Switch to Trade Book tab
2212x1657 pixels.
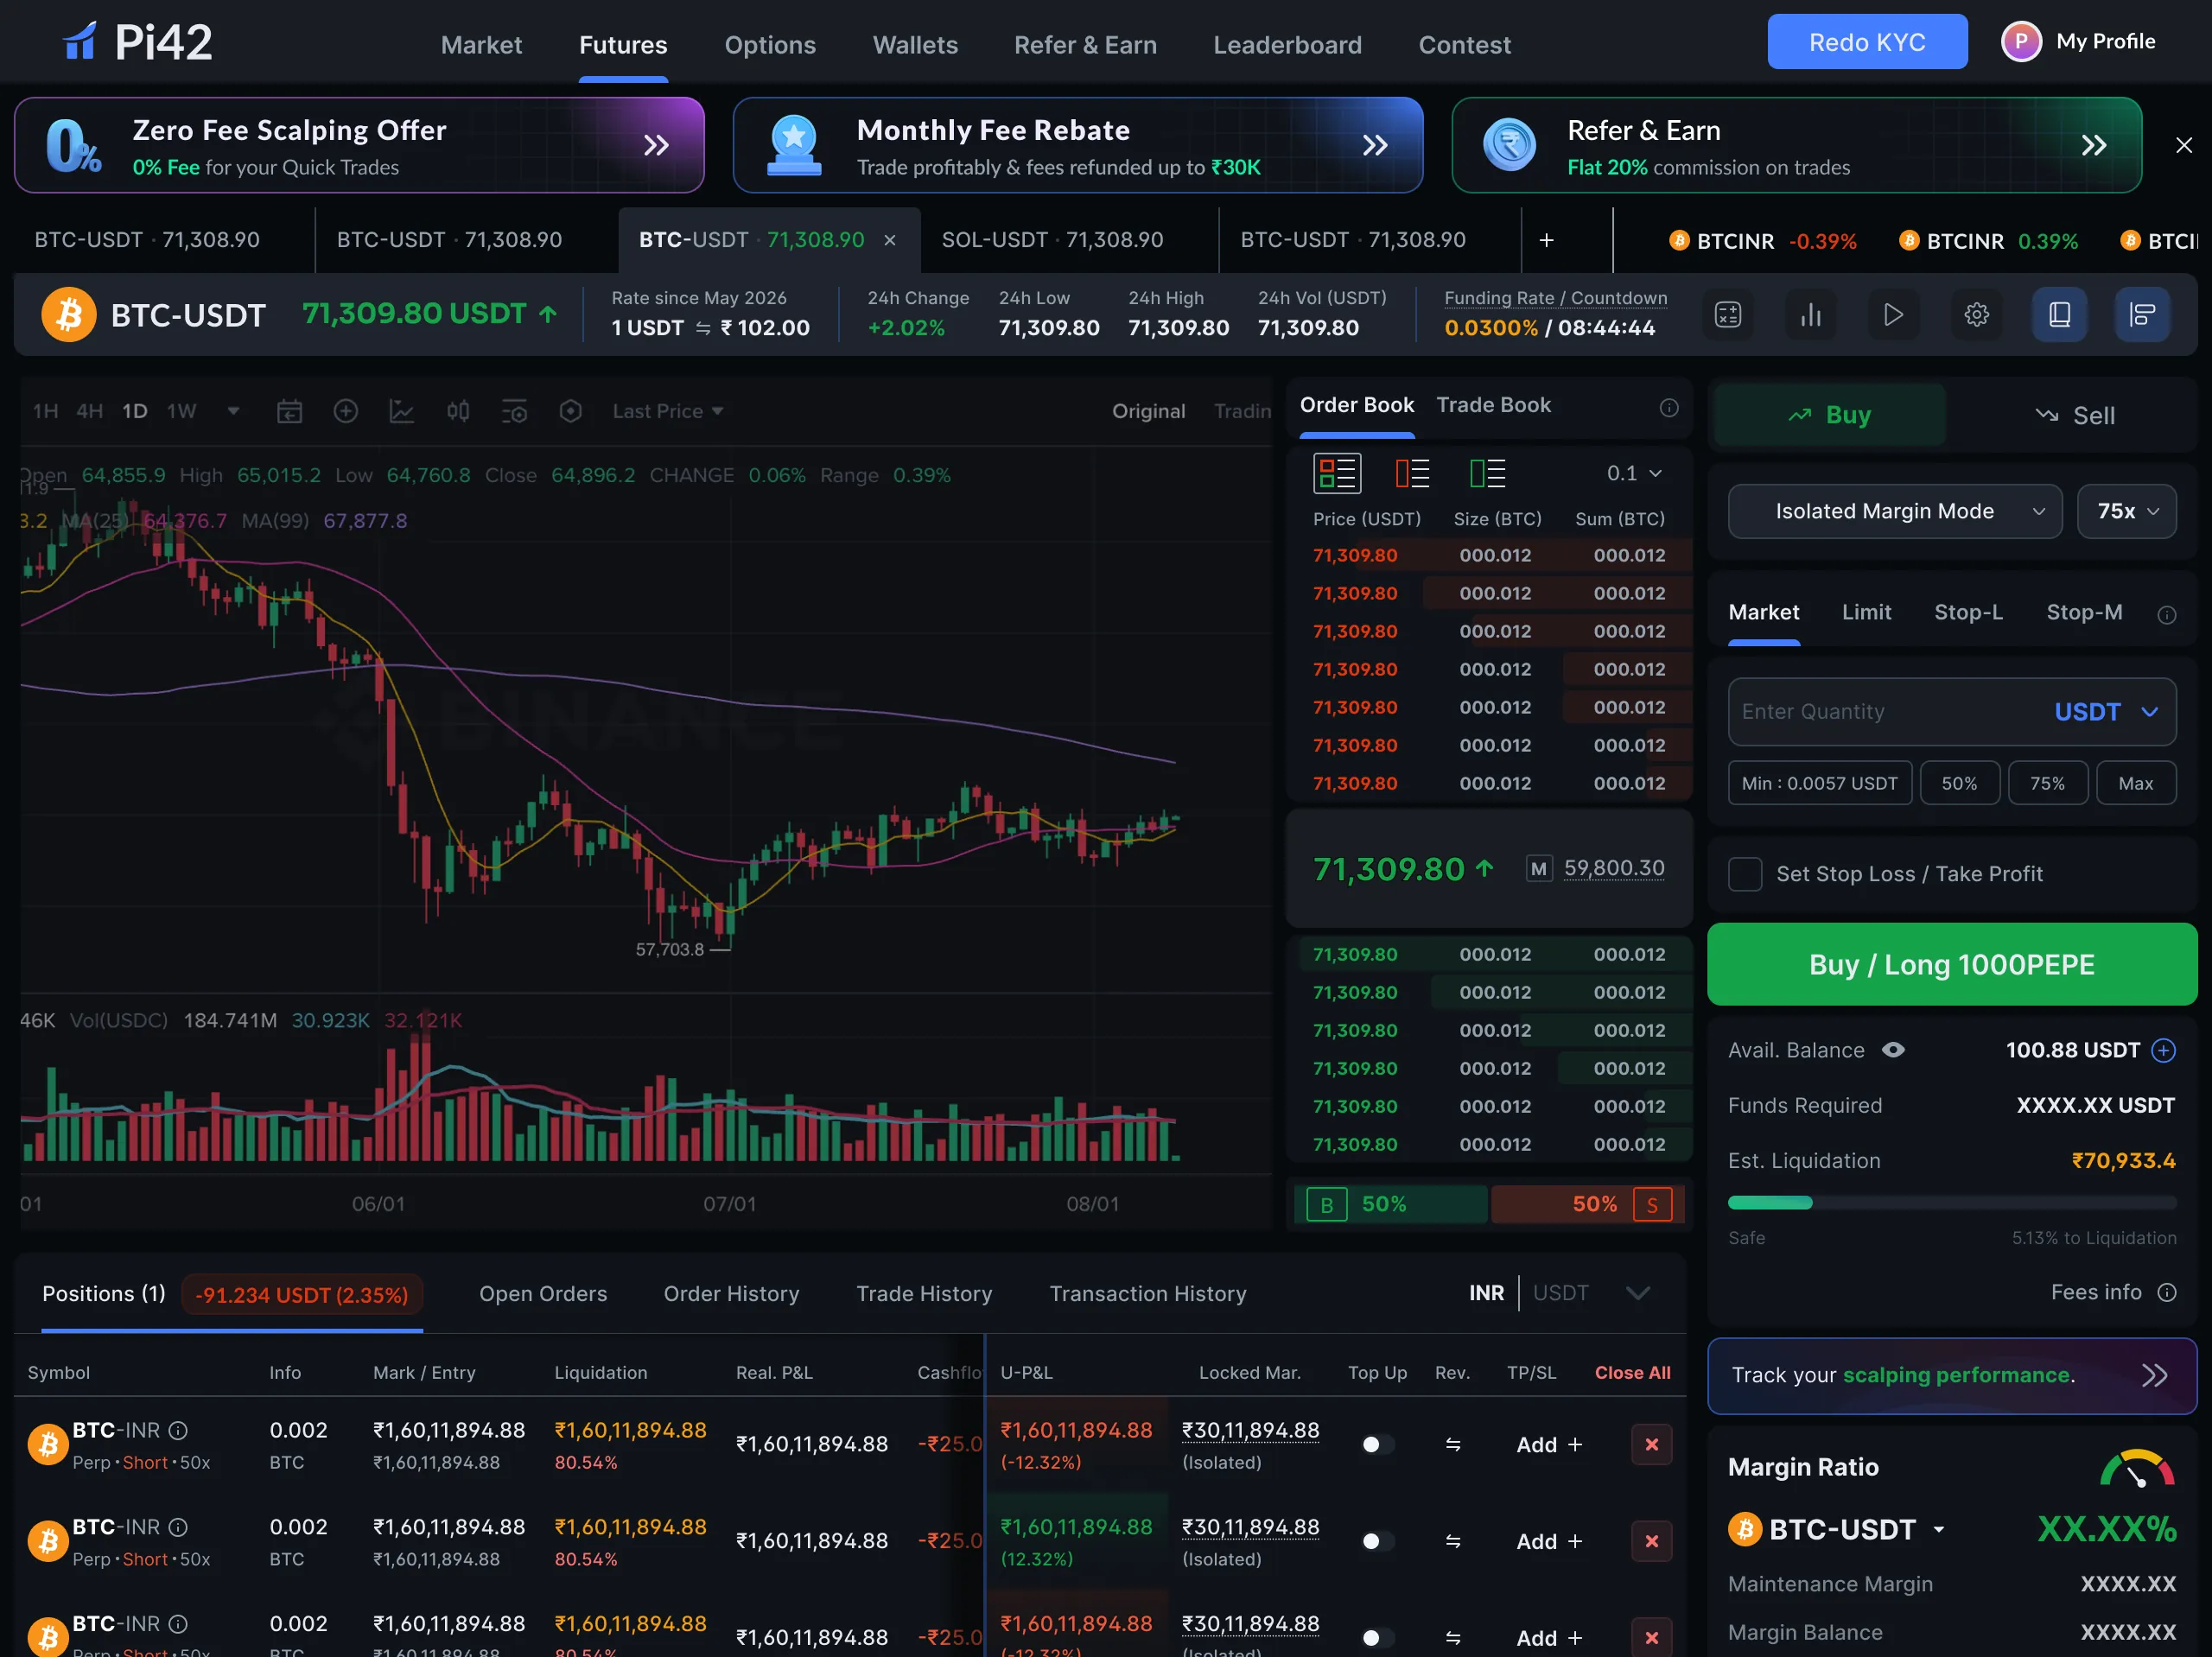pos(1493,405)
